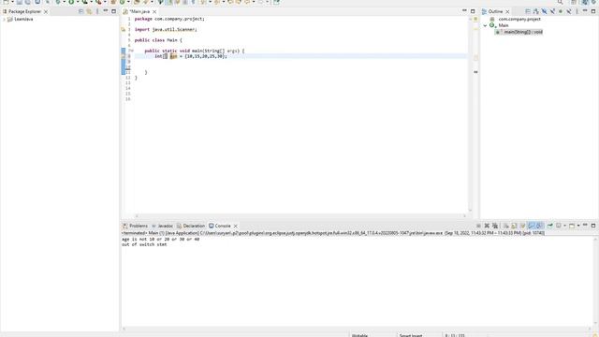The width and height of the screenshot is (599, 337).
Task: Maximize the editor area
Action: [x=473, y=11]
